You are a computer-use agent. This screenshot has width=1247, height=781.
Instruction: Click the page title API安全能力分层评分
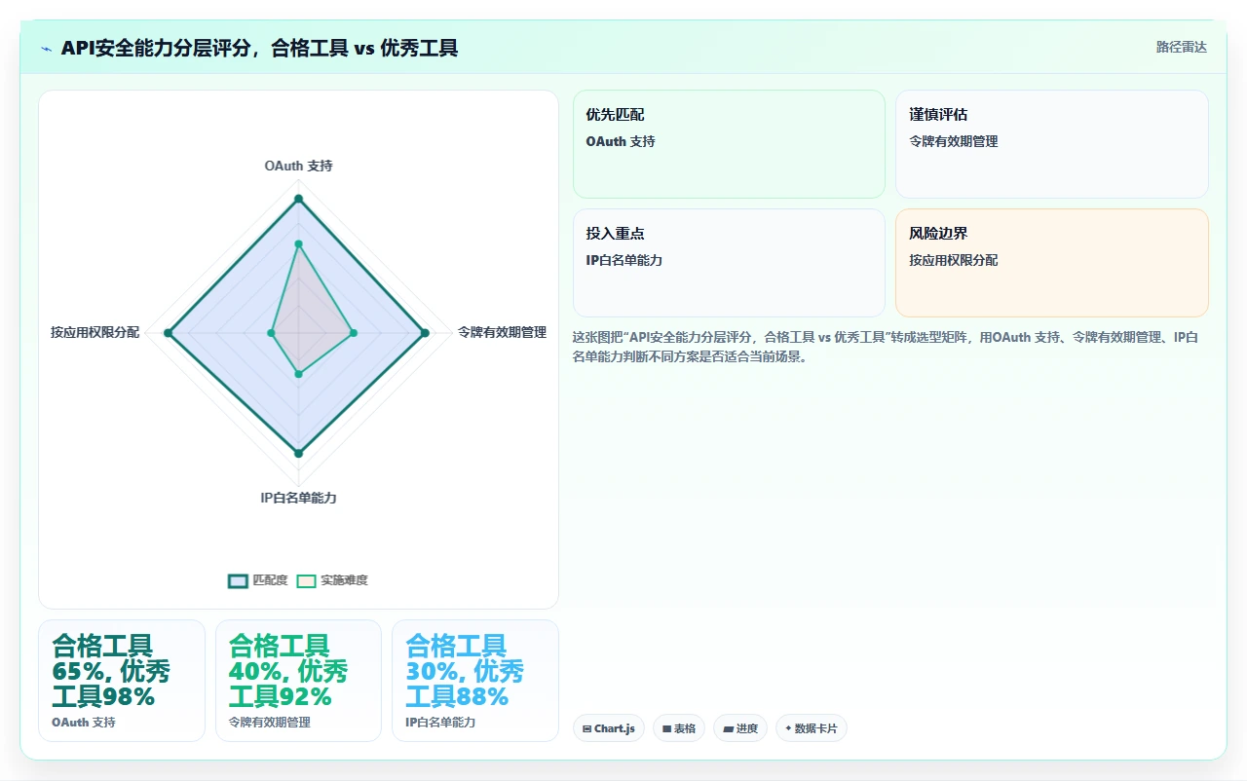pyautogui.click(x=259, y=48)
